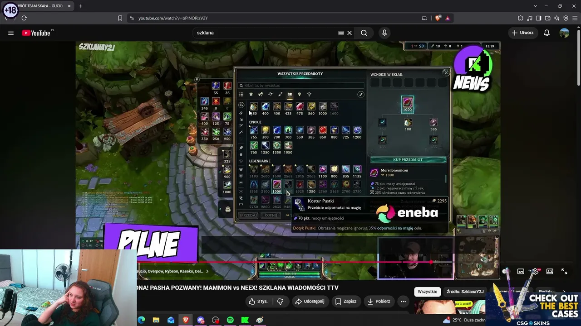This screenshot has height=326, width=581.
Task: Bookmark this page in the address bar
Action: pos(120,18)
